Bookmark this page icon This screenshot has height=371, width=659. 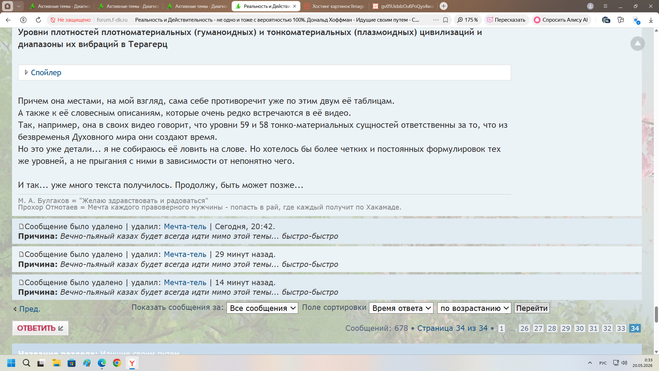[446, 20]
